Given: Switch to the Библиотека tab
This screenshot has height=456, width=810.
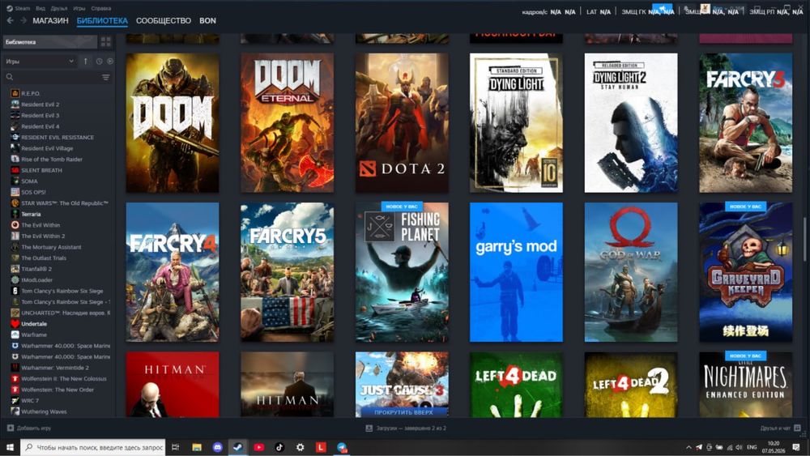Looking at the screenshot, I should click(102, 21).
